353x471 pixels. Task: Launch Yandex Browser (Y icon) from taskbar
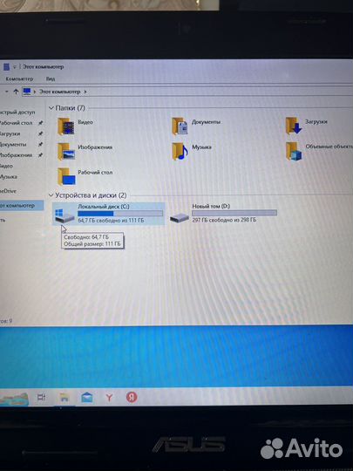pyautogui.click(x=109, y=398)
